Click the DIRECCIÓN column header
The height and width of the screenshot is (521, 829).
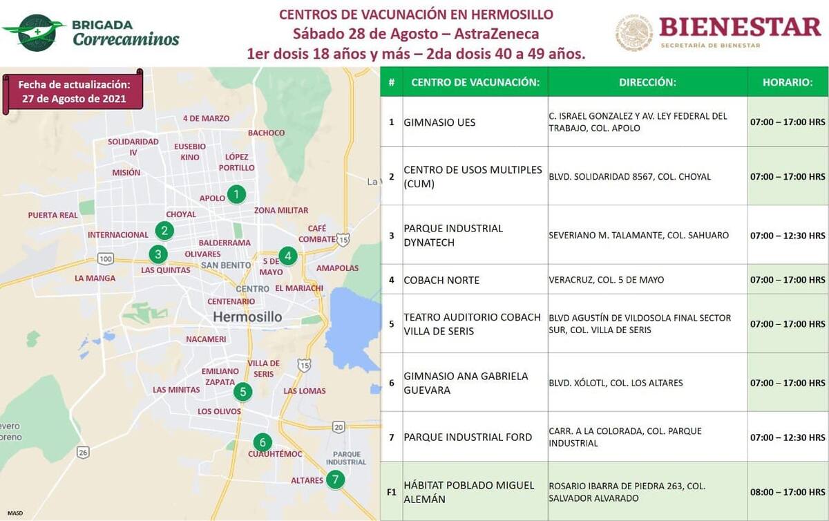[647, 82]
